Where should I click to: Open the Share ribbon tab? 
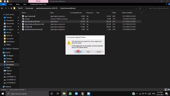18,4
